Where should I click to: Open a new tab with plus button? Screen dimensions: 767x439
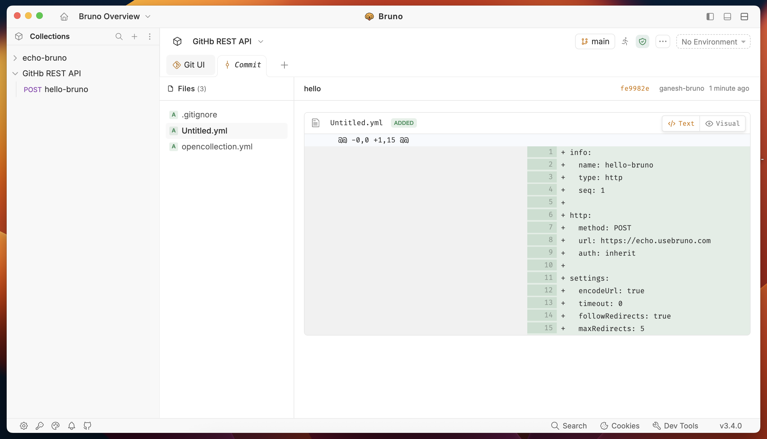point(284,65)
